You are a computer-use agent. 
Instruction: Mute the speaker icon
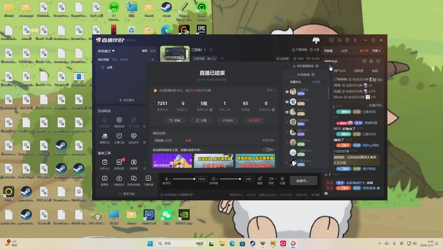coord(214,179)
